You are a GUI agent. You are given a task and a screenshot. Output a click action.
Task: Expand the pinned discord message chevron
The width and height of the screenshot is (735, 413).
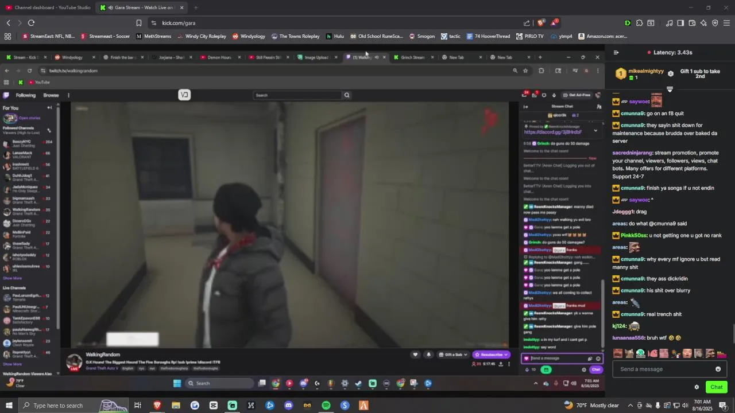pyautogui.click(x=595, y=130)
